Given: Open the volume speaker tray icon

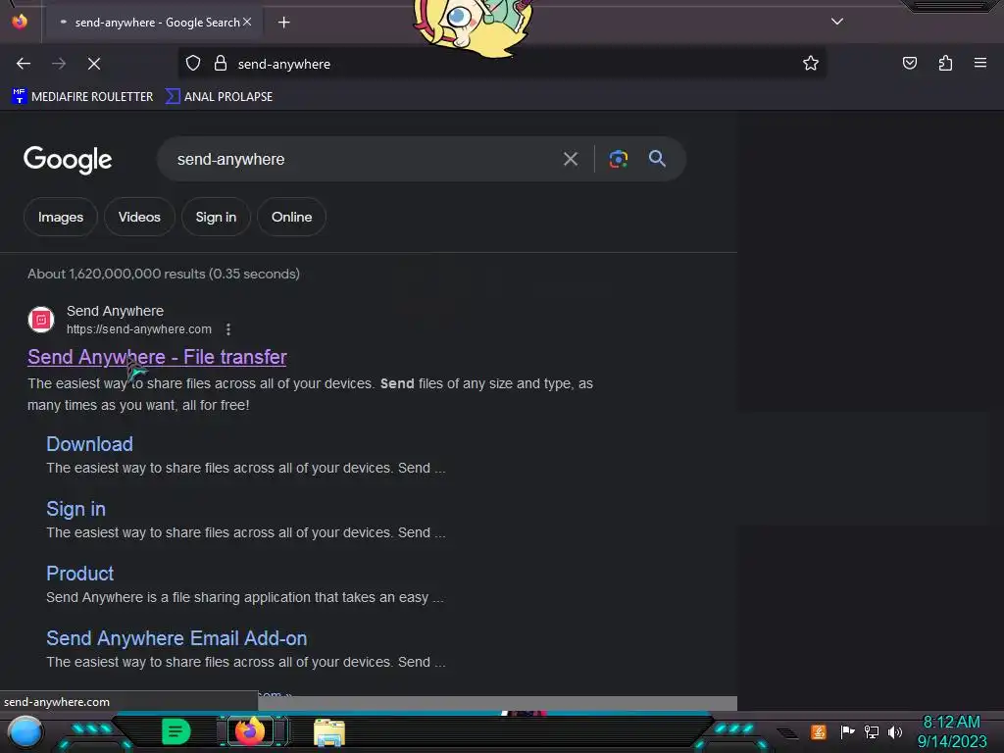Looking at the screenshot, I should click(x=895, y=731).
